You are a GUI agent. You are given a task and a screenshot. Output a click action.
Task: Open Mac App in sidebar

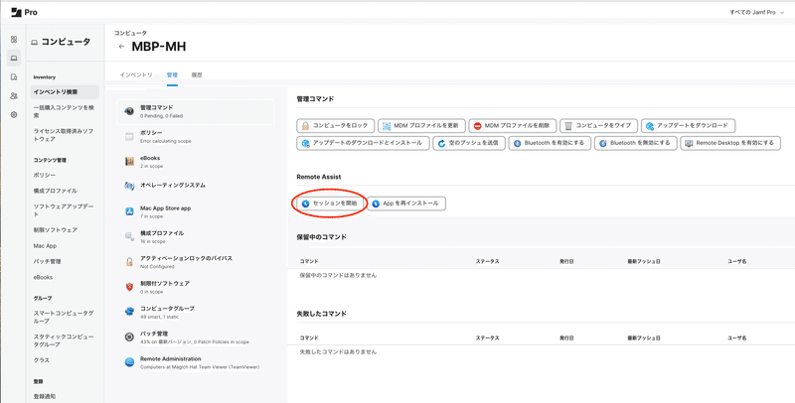[x=45, y=246]
